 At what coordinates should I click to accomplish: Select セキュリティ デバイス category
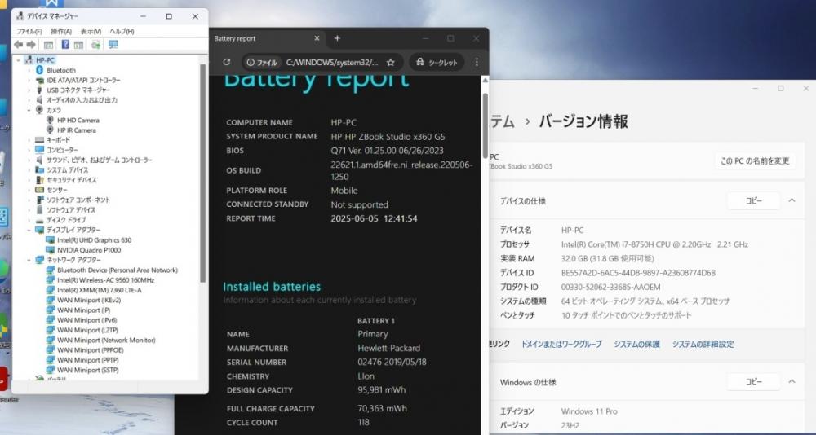point(71,180)
